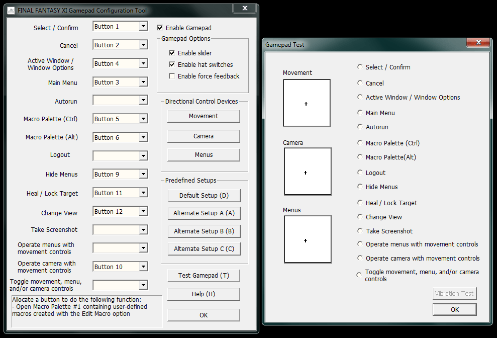Open the Cancel button dropdown
Screen dimensions: 497x338
tap(143, 45)
